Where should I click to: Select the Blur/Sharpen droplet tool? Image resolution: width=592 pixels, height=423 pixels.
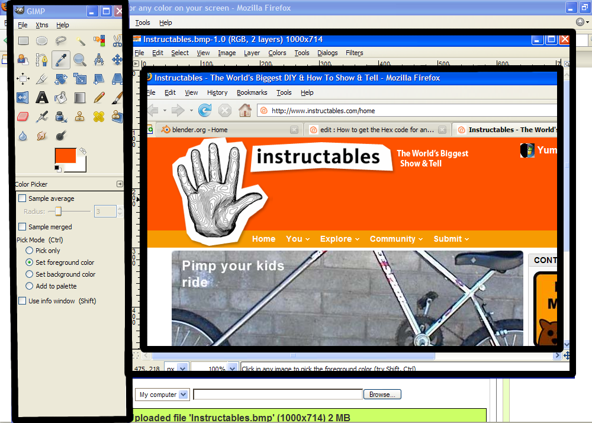23,136
